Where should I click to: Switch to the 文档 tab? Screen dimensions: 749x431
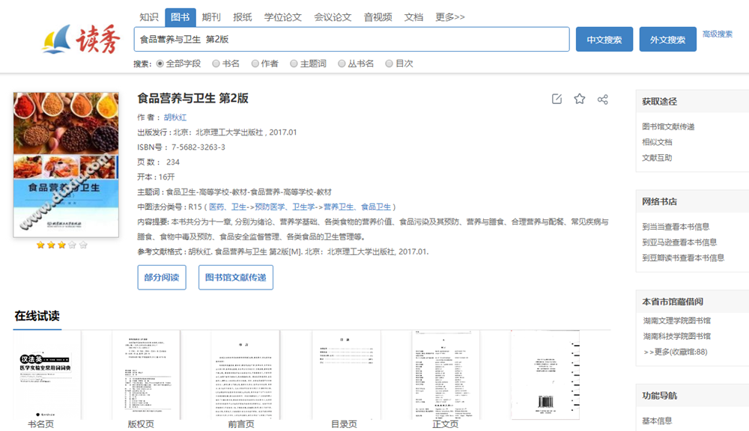[x=413, y=17]
